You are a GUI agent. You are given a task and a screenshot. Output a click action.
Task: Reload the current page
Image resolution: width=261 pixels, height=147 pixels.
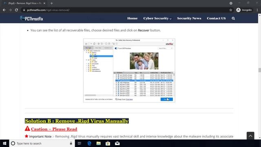[x=16, y=10]
